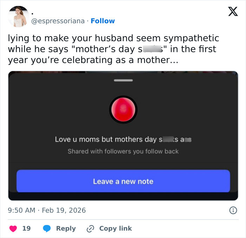Select the "Love u moms" note text

[x=123, y=139]
